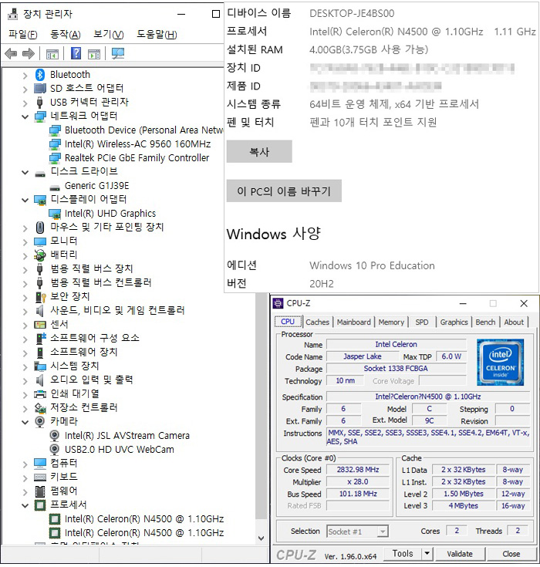Click the 소프트웨어 구성 요소 row
The height and width of the screenshot is (567, 540).
pos(87,338)
